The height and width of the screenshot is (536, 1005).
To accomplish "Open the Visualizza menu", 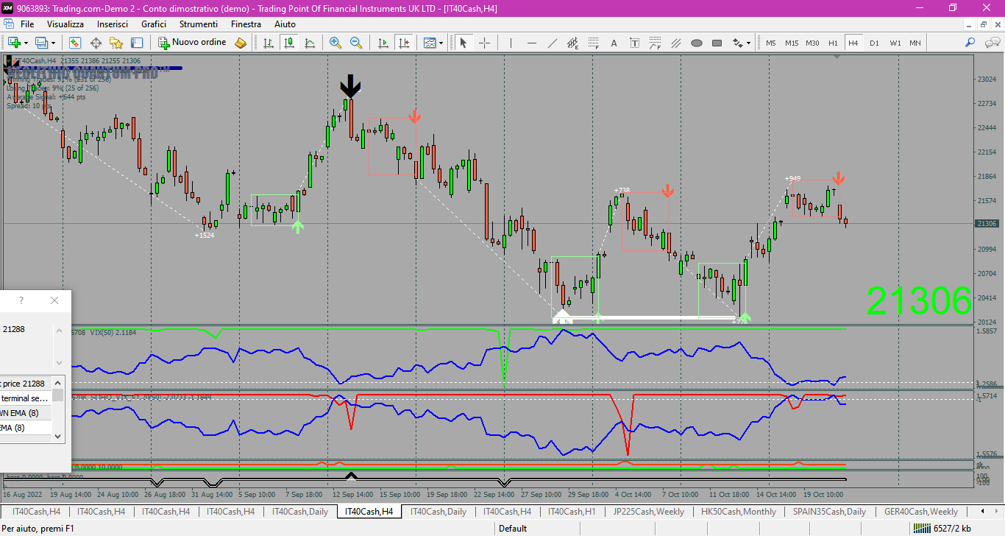I will point(65,24).
